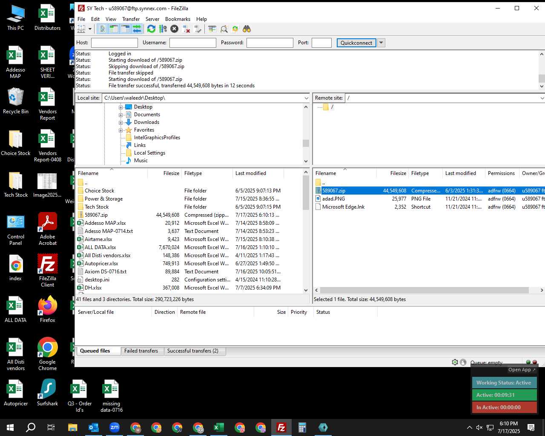The width and height of the screenshot is (545, 436).
Task: Sort local files by Filesize column
Action: click(x=164, y=173)
